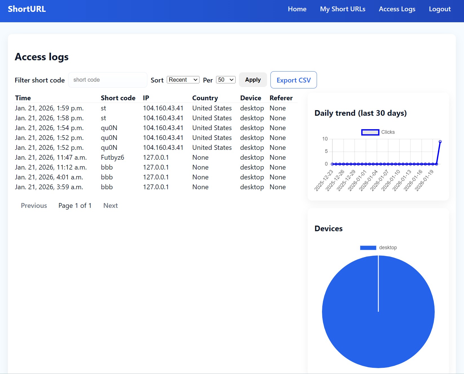Viewport: 464px width, 374px height.
Task: Click Next pagination link
Action: [x=110, y=206]
